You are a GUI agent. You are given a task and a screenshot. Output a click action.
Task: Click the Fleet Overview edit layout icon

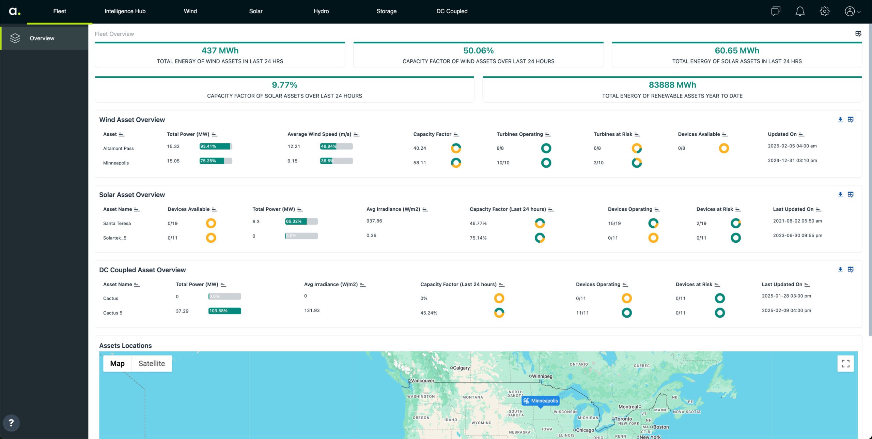(858, 33)
